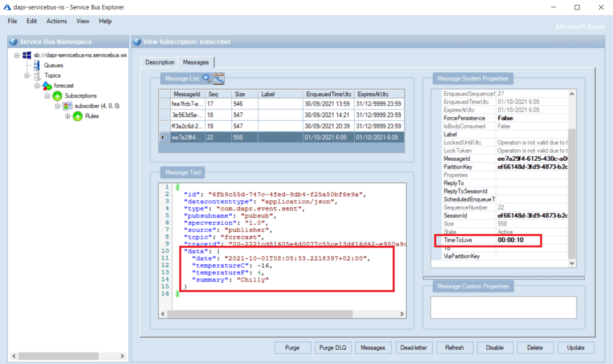613x364 pixels.
Task: Switch to the Description tab
Action: (159, 62)
